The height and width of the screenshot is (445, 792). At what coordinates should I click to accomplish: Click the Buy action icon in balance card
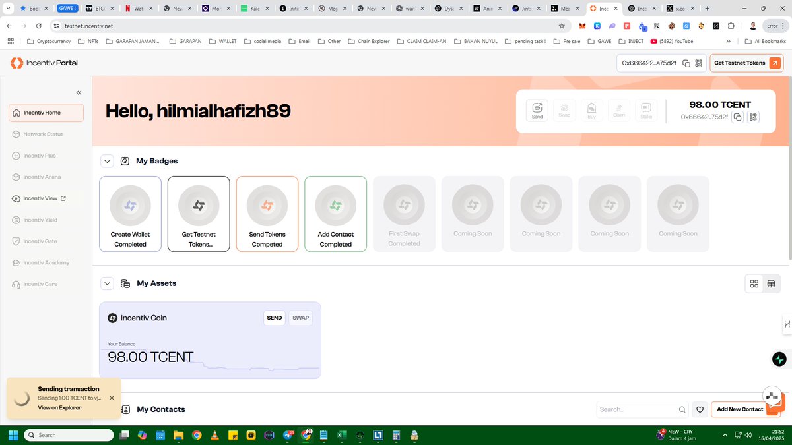point(592,110)
